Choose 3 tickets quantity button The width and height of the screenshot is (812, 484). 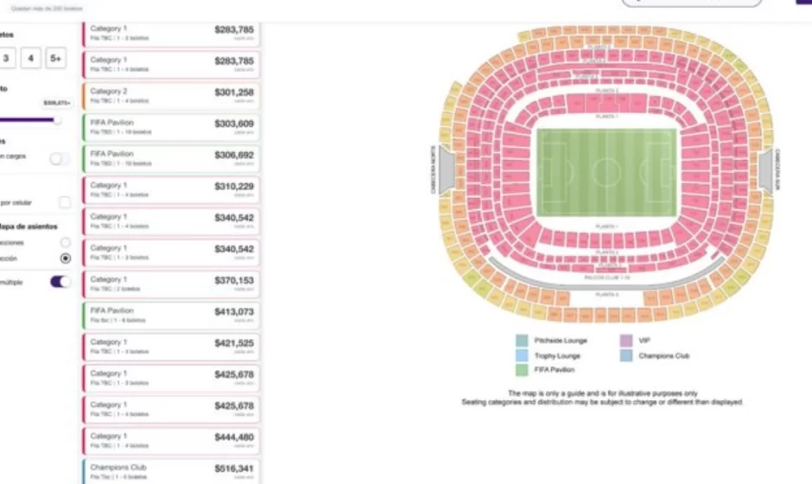[7, 59]
